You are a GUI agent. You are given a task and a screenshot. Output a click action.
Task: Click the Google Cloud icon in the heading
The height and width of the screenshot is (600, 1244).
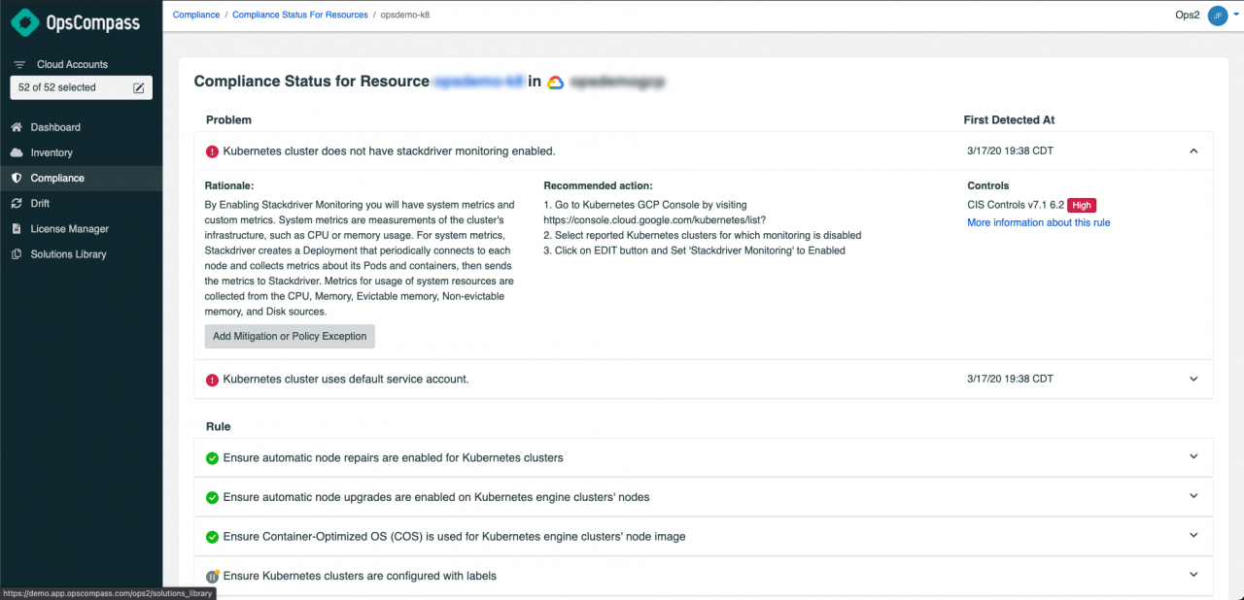pos(554,83)
